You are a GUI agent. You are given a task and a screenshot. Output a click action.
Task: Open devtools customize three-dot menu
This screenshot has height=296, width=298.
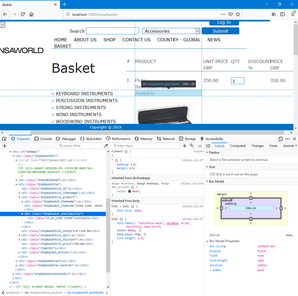[x=288, y=139]
